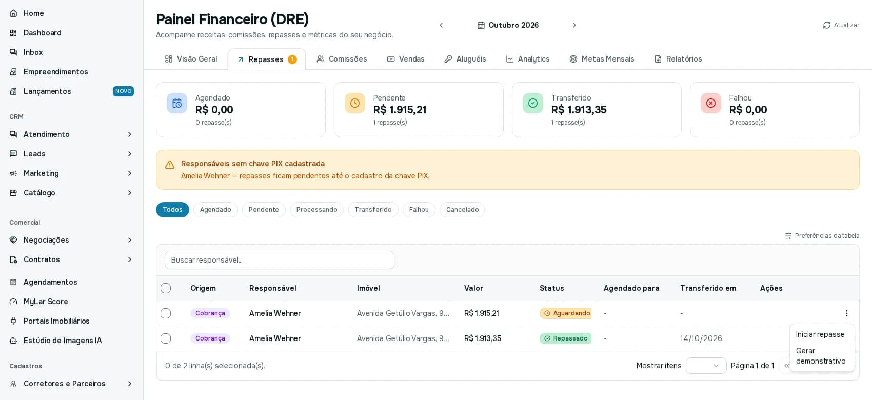The image size is (872, 400).
Task: Open the Mostrar itens dropdown
Action: 706,366
